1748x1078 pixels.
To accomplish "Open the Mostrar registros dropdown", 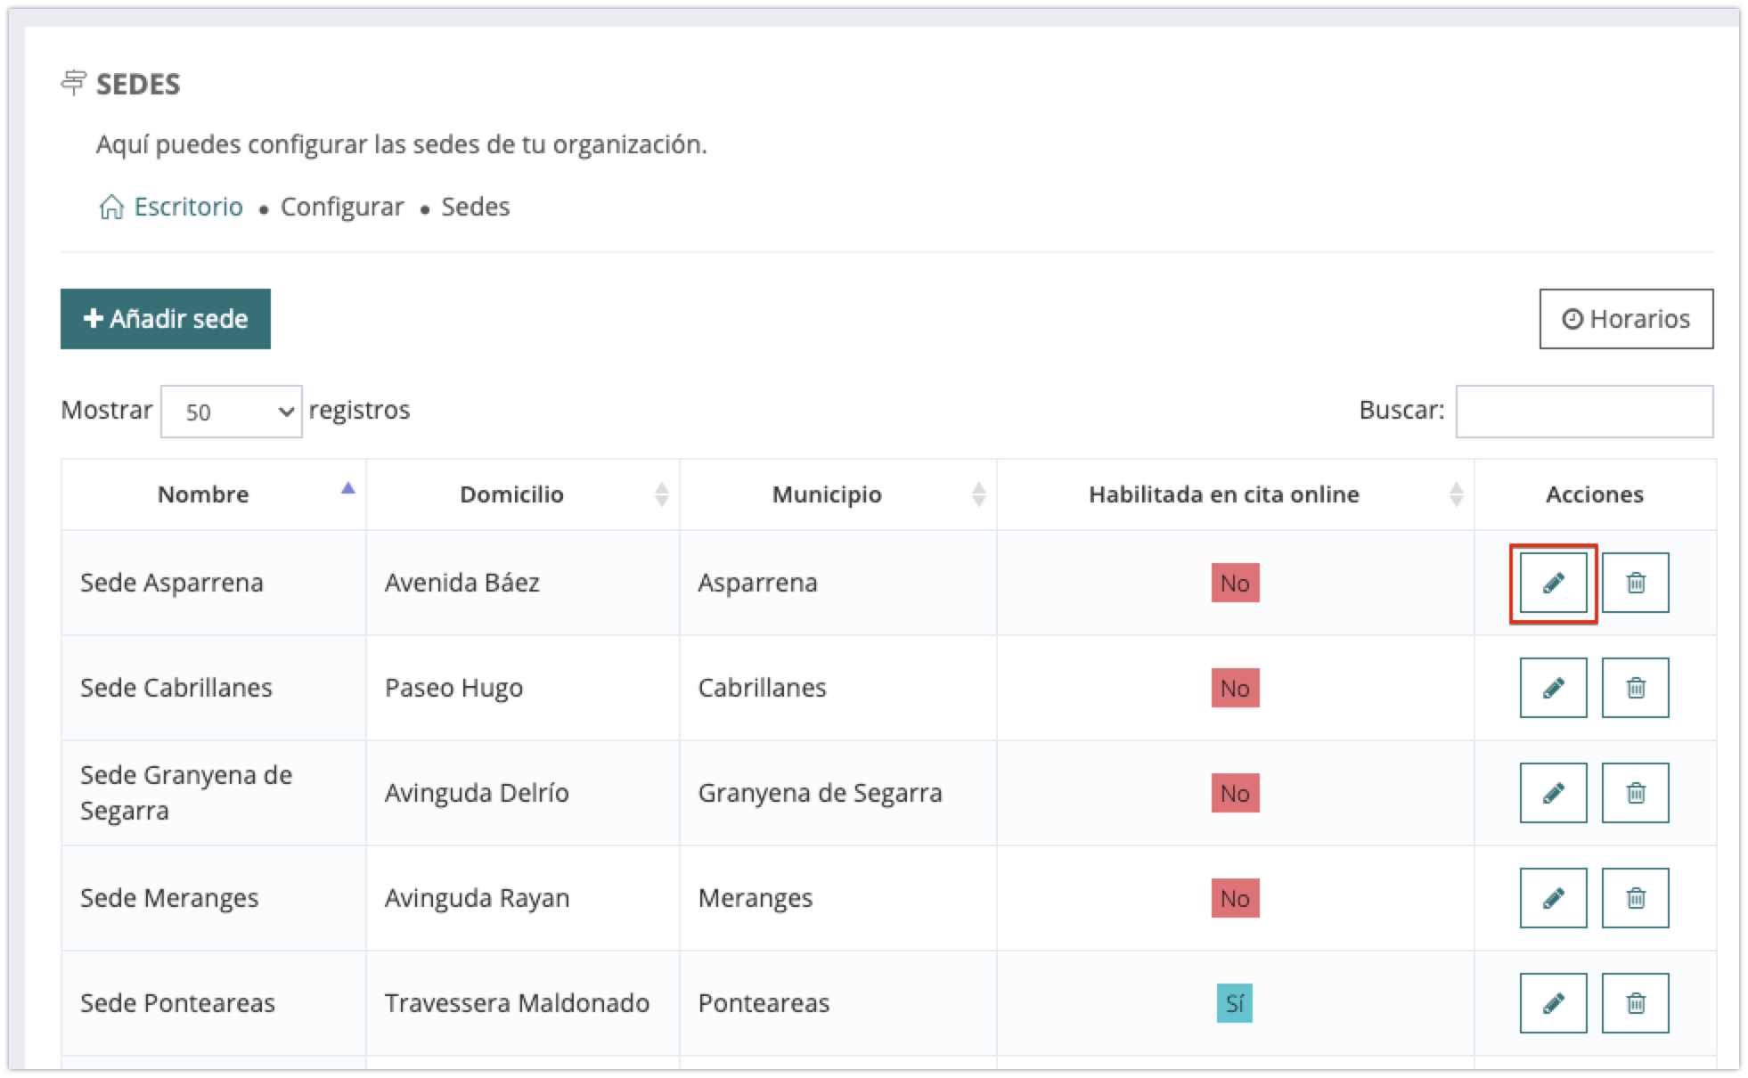I will tap(231, 412).
